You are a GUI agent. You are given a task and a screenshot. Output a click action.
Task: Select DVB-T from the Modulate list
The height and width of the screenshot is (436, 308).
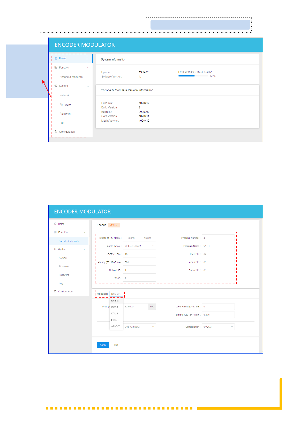[x=115, y=307]
